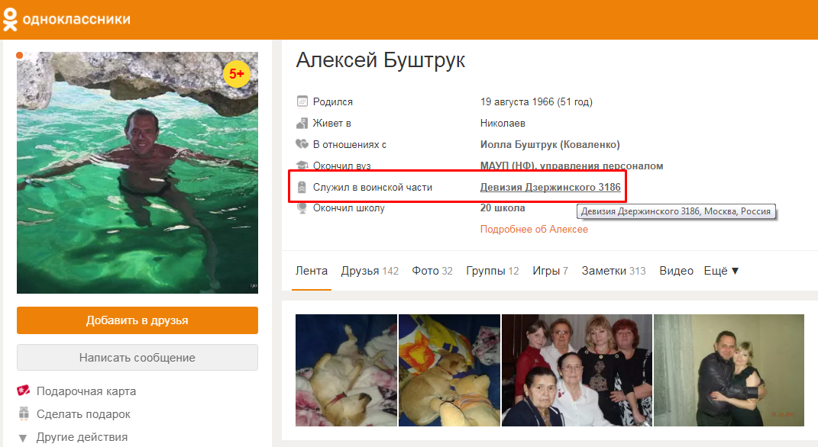
Task: Click the Odnoklassniki logo icon
Action: (x=10, y=20)
